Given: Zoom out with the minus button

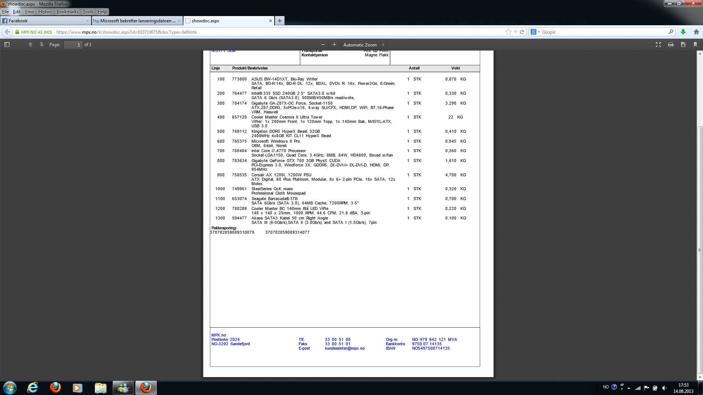Looking at the screenshot, I should [323, 45].
